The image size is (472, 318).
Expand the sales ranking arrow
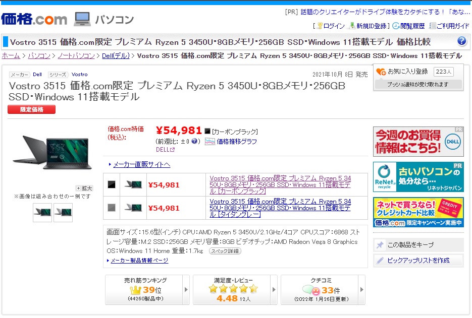click(x=186, y=290)
